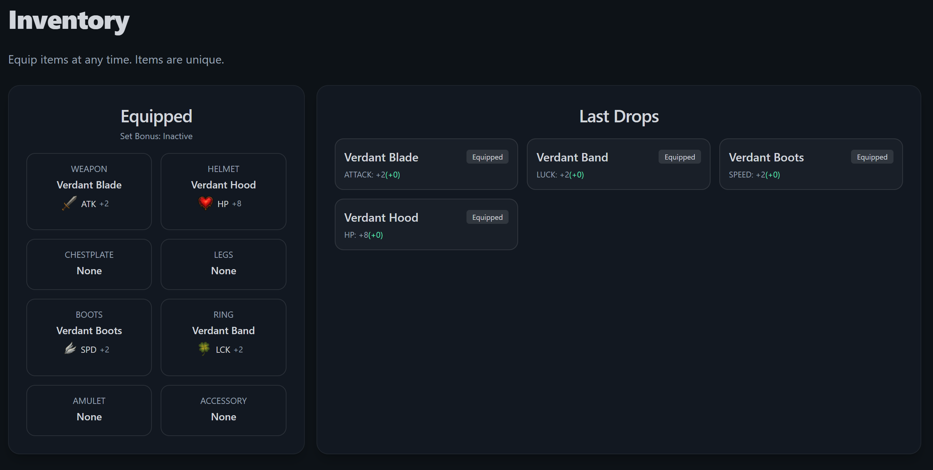Open the empty Accessory slot
This screenshot has width=933, height=470.
pos(223,410)
